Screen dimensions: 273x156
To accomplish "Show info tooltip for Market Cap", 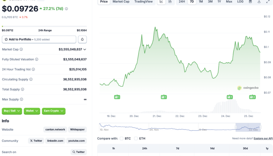I will (x=21, y=49).
